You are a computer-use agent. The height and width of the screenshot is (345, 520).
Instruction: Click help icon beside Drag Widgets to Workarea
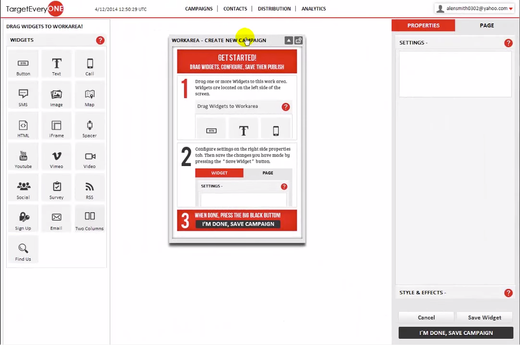click(286, 107)
